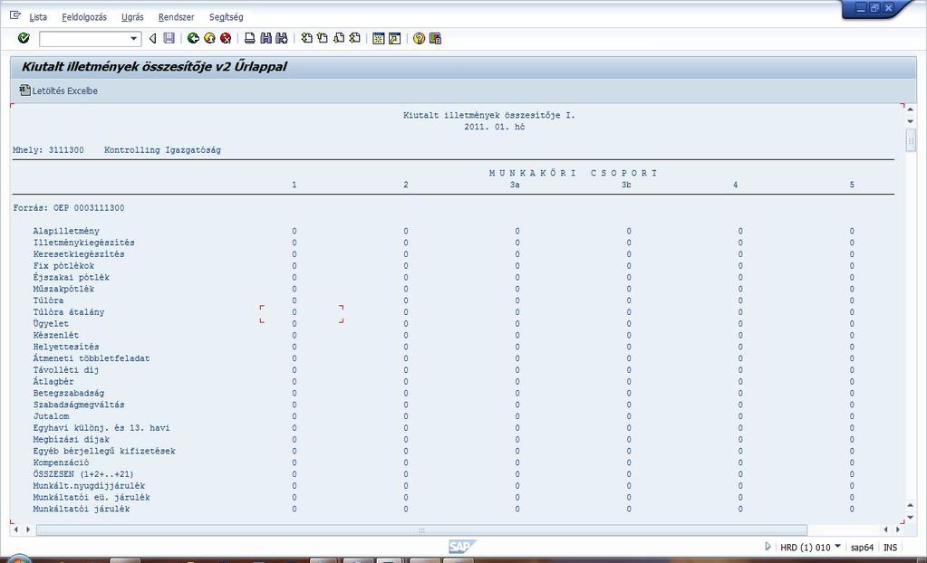Open the yellow Help question mark icon
The width and height of the screenshot is (927, 563).
click(420, 38)
